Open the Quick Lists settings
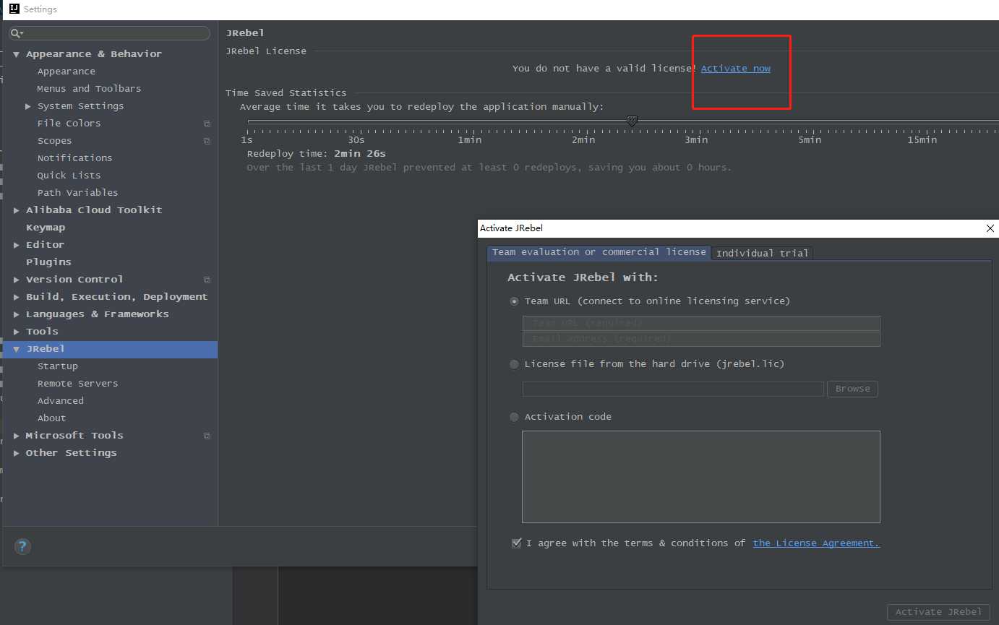Screen dimensions: 999x625 click(x=69, y=176)
